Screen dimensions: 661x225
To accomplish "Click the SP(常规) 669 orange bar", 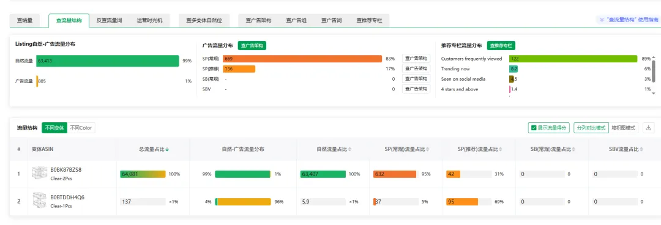I will click(302, 59).
